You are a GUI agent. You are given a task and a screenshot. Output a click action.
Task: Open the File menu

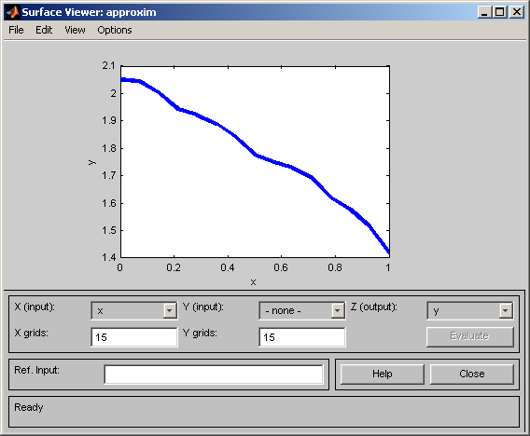click(16, 30)
